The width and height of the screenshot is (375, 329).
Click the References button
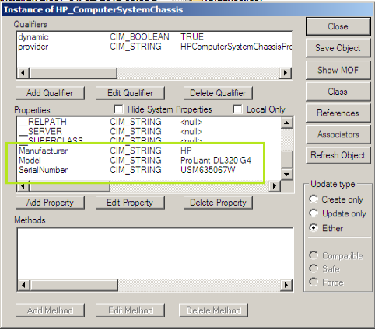[x=338, y=113]
